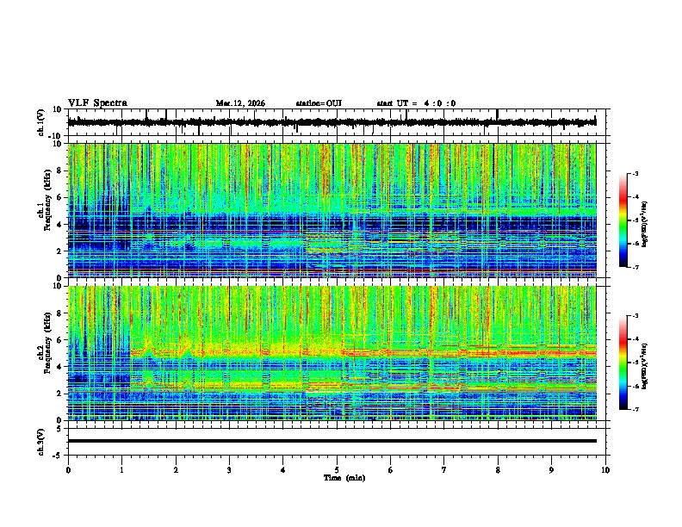682x527 pixels.
Task: Click the "-3" label on ch.1 colorbar
Action: click(x=635, y=174)
